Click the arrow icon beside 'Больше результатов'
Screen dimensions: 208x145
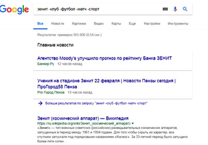pyautogui.click(x=40, y=103)
